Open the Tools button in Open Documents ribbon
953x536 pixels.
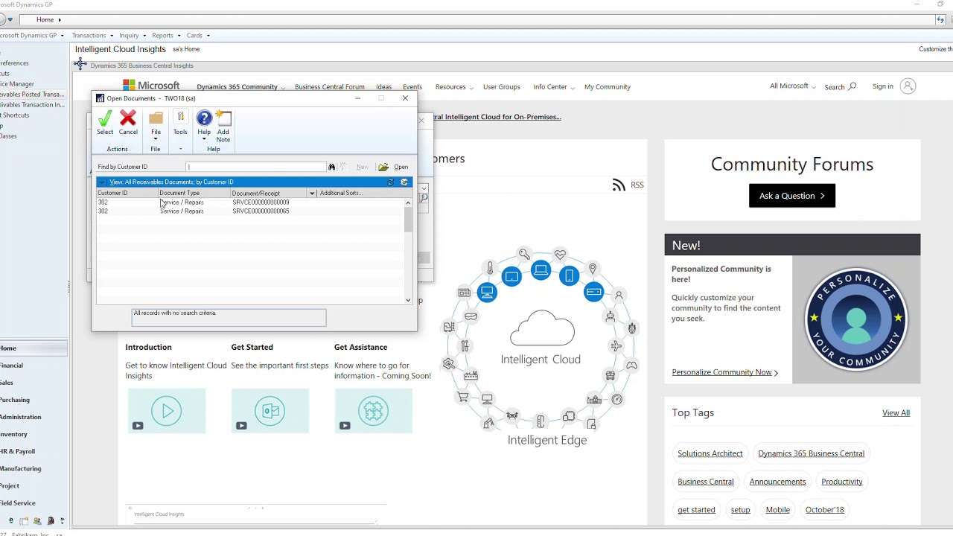coord(180,122)
